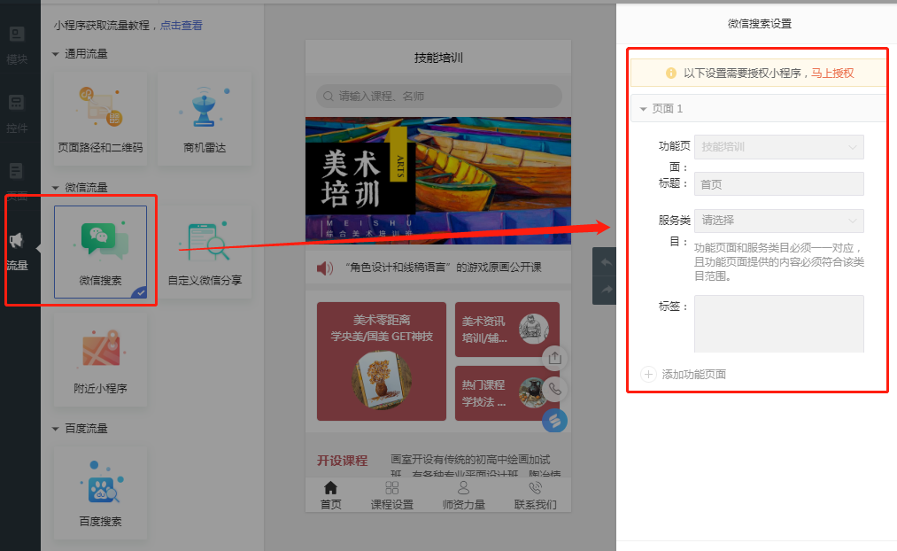Screen dimensions: 897x551
Task: Switch to the 流量 sidebar section
Action: pyautogui.click(x=19, y=252)
